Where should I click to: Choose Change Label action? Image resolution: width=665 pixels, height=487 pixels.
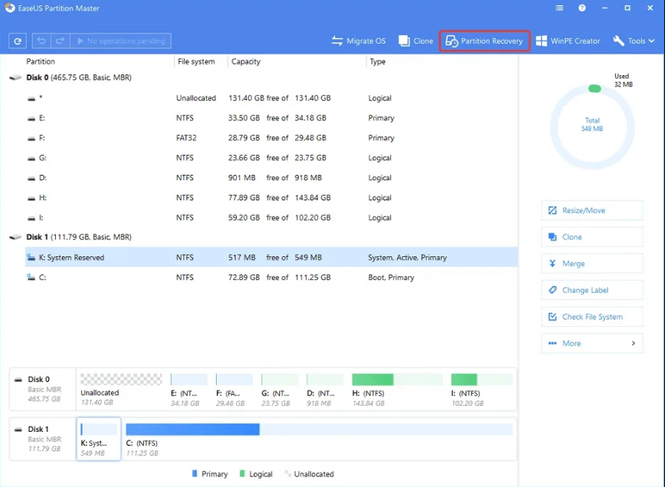pos(592,290)
